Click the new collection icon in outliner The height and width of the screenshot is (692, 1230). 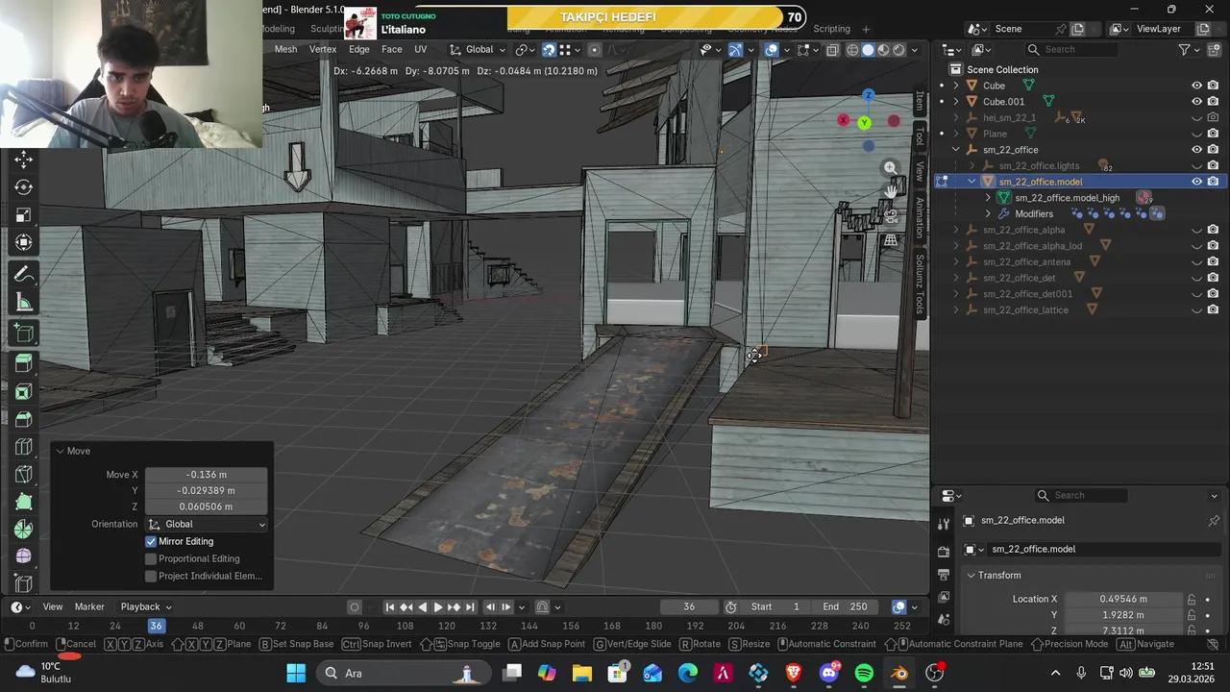click(x=1212, y=50)
